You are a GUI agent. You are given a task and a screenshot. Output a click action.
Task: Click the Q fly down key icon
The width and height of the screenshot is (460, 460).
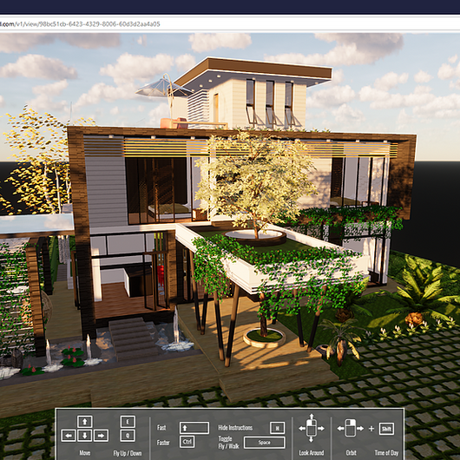(x=128, y=436)
